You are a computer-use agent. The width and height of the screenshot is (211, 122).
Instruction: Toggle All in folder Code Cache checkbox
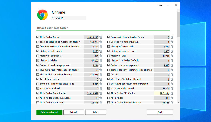coord(38,93)
